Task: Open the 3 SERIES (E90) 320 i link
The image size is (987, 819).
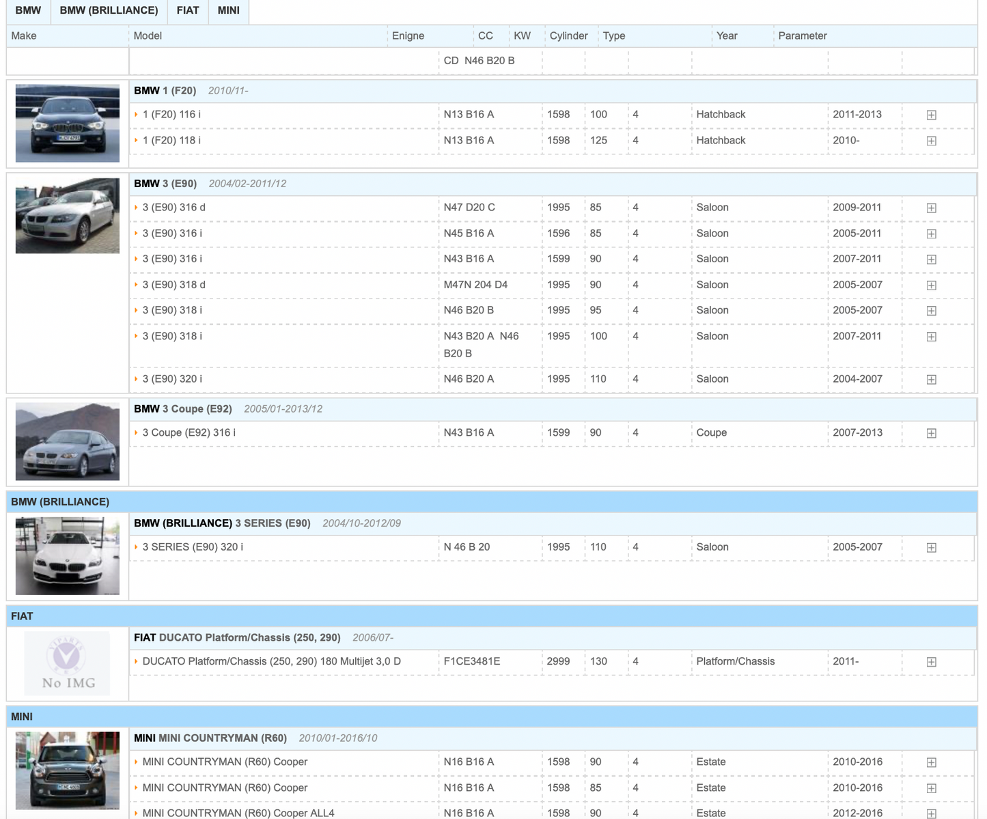Action: tap(193, 546)
